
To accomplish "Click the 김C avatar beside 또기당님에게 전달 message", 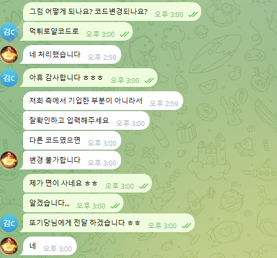I will (x=9, y=223).
